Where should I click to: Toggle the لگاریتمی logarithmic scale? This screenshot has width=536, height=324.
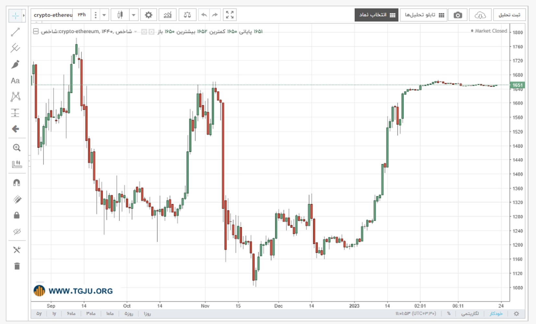pyautogui.click(x=470, y=314)
